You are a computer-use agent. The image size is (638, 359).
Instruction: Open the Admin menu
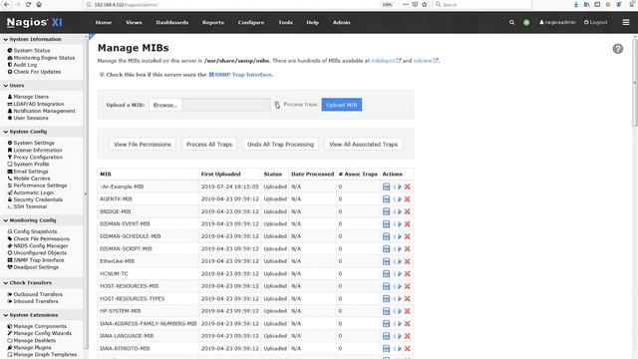(341, 22)
